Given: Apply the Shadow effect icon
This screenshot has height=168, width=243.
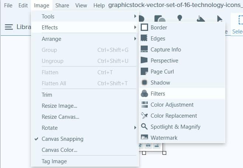Looking at the screenshot, I should (144, 83).
